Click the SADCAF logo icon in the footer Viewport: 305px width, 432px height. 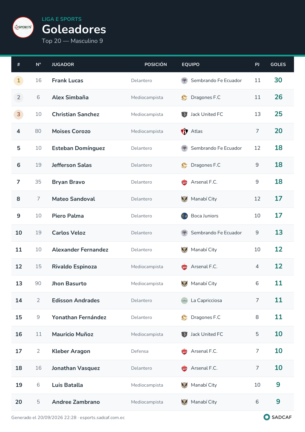[267, 417]
